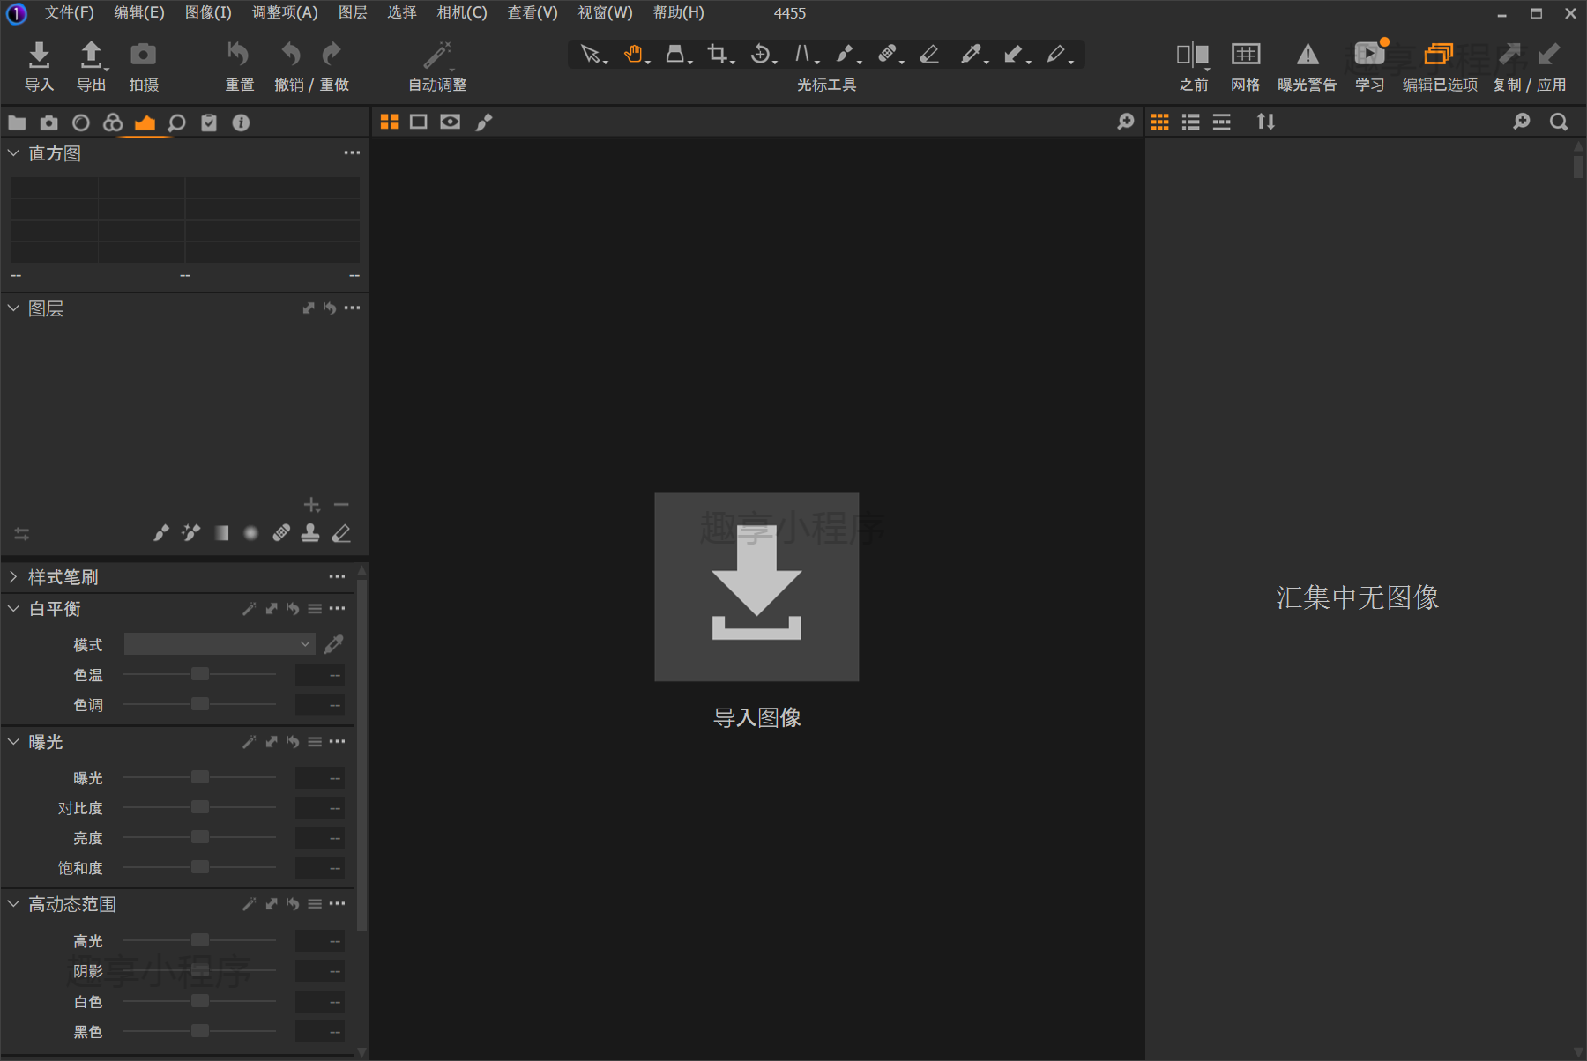This screenshot has height=1061, width=1587.
Task: Collapse the 曝光 exposure panel
Action: [13, 741]
